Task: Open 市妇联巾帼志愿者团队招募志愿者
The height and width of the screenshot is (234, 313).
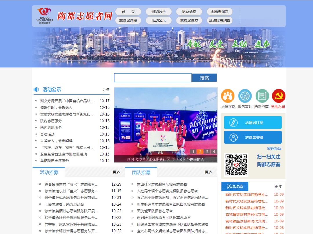Action: [164, 217]
